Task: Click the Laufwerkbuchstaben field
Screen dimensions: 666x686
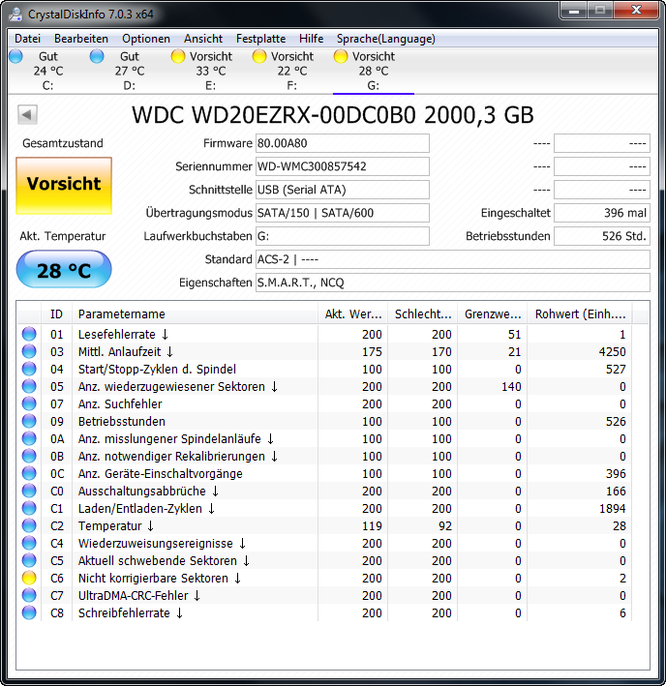Action: tap(342, 236)
